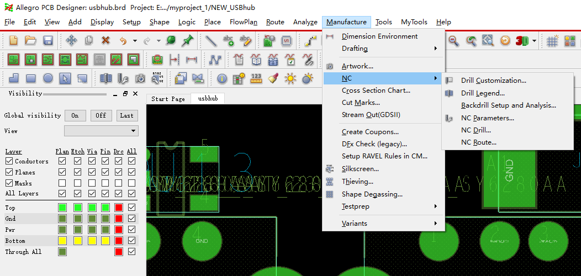
Task: Choose Drill Legend from NC submenu
Action: pos(483,93)
